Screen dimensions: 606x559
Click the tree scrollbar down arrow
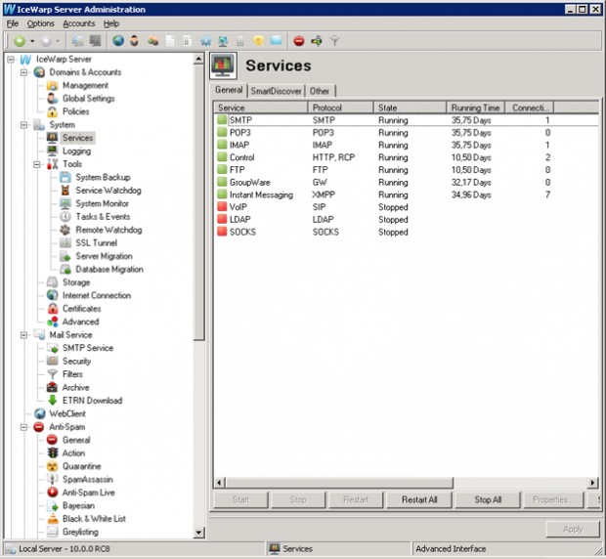pos(198,533)
